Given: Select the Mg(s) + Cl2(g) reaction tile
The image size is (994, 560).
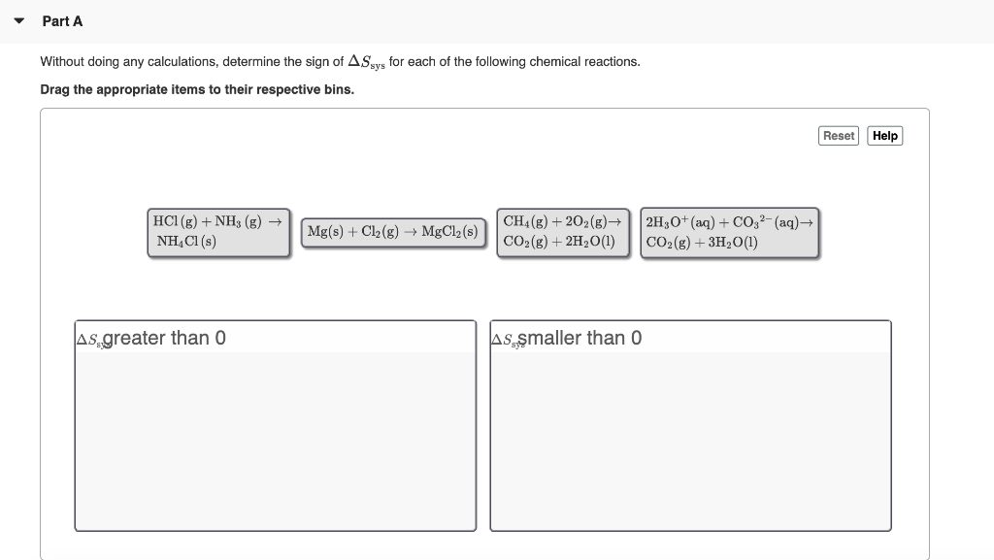Looking at the screenshot, I should pos(392,231).
